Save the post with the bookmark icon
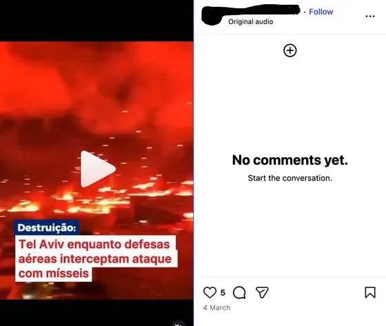This screenshot has height=326, width=386. [370, 292]
